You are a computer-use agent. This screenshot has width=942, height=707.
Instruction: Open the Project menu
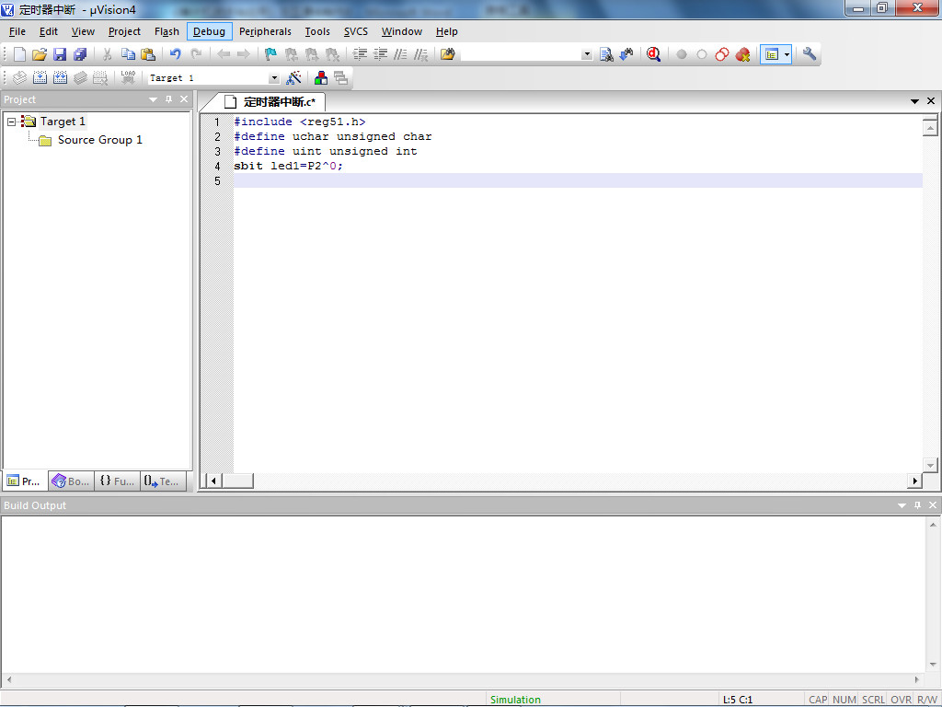pos(124,31)
